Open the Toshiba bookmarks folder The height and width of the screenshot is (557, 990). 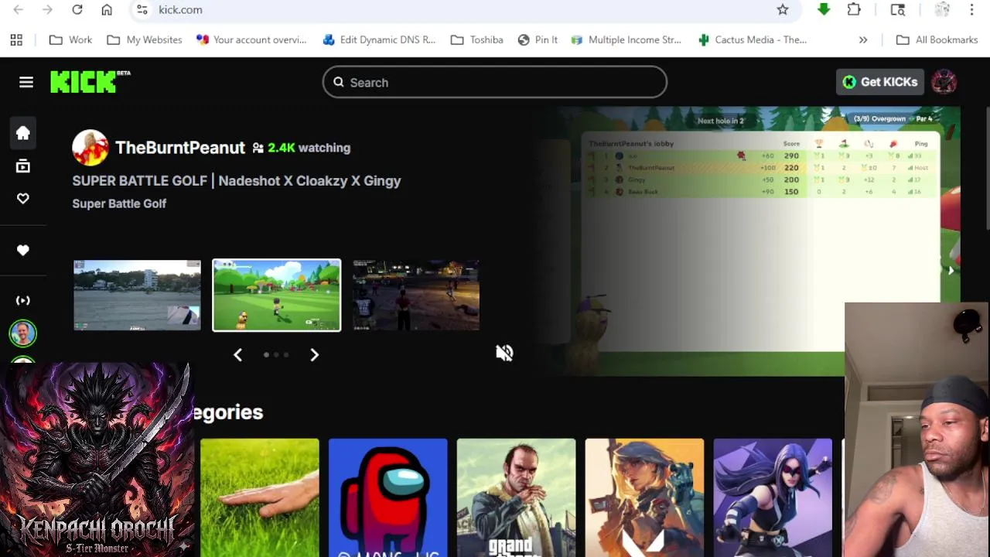pos(476,39)
